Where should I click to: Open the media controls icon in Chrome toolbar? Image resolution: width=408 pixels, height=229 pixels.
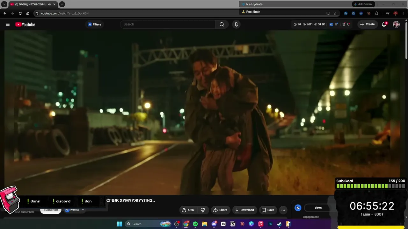click(x=388, y=13)
